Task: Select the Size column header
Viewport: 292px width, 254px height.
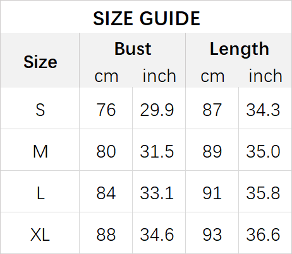Action: point(40,62)
